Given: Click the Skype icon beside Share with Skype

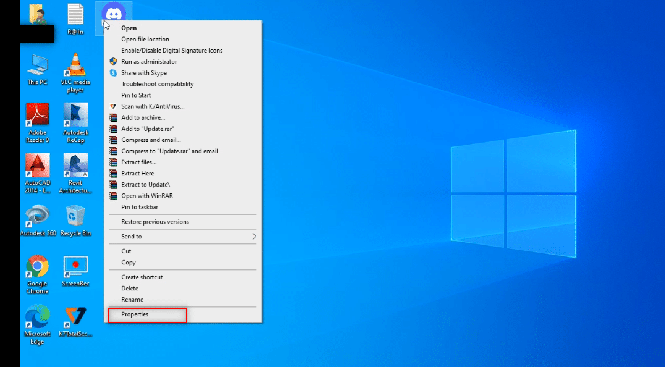Looking at the screenshot, I should [x=113, y=73].
